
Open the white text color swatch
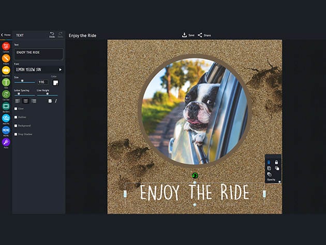(55, 82)
